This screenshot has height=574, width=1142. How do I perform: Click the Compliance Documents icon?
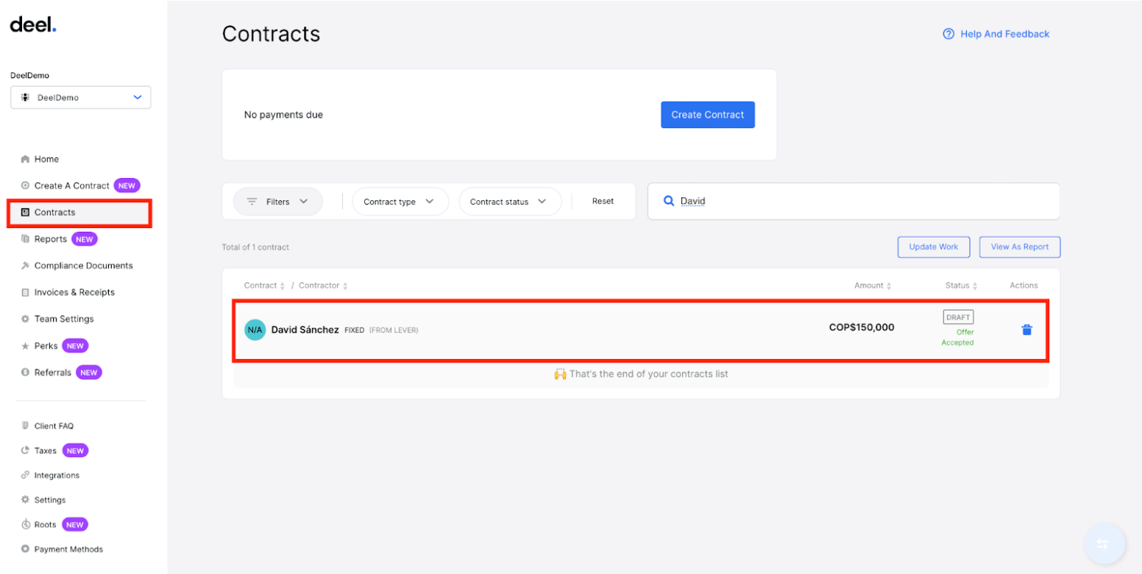[25, 266]
